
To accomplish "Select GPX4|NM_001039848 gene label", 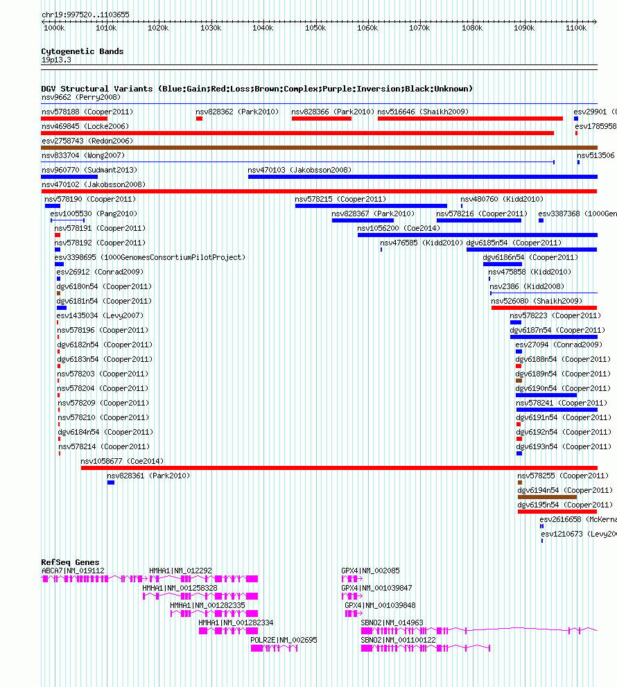I will click(x=381, y=605).
